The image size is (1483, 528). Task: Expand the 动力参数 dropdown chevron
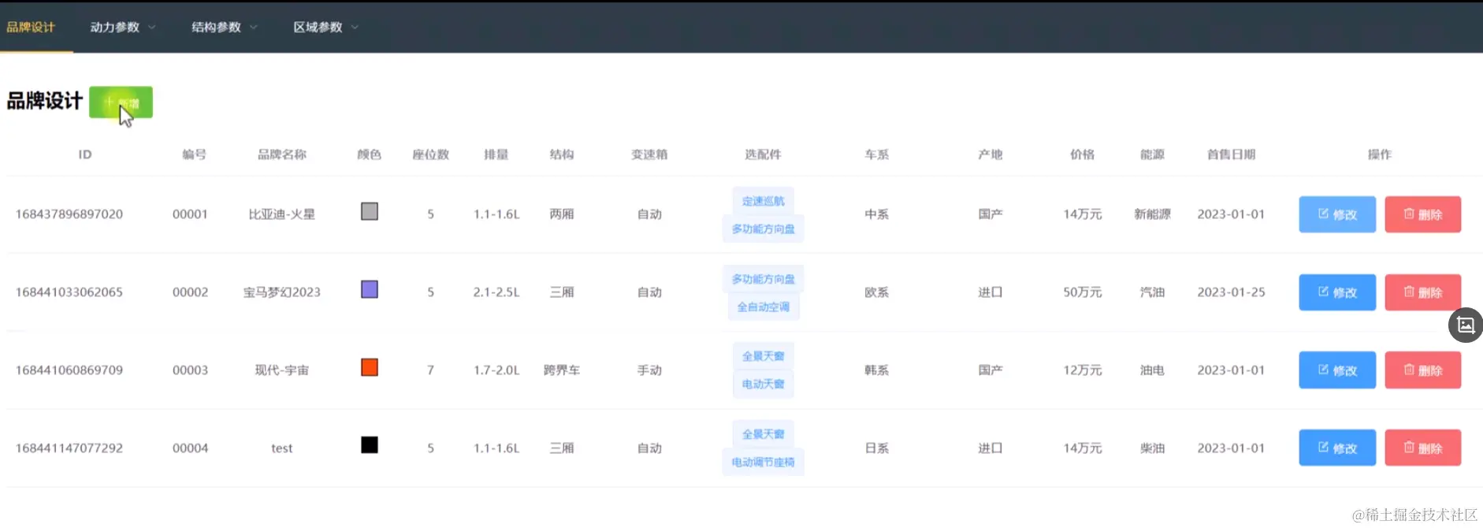tap(152, 28)
